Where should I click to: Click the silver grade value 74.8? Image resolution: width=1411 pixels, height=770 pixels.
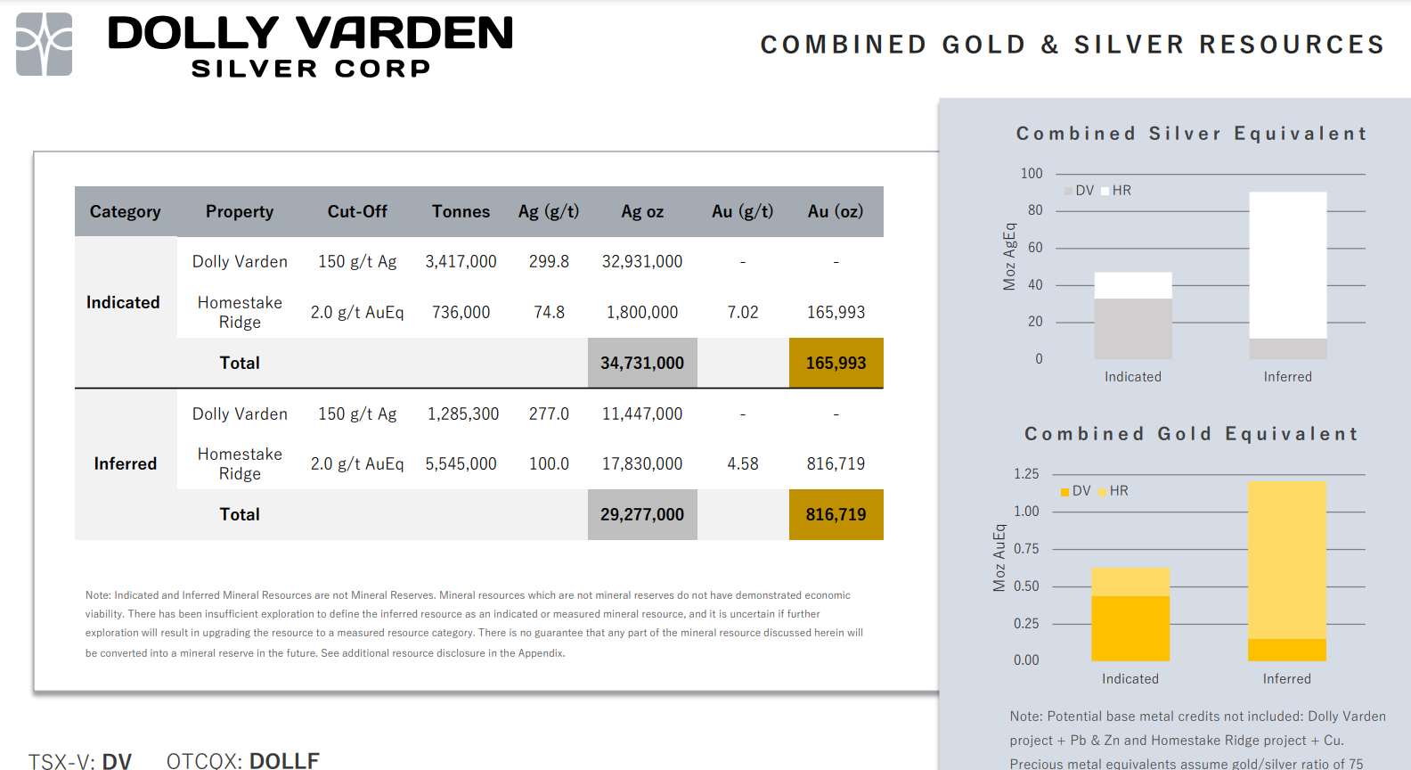pos(549,313)
